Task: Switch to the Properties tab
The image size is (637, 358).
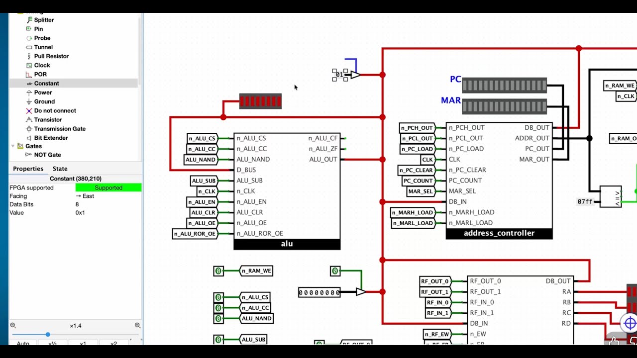Action: coord(28,169)
